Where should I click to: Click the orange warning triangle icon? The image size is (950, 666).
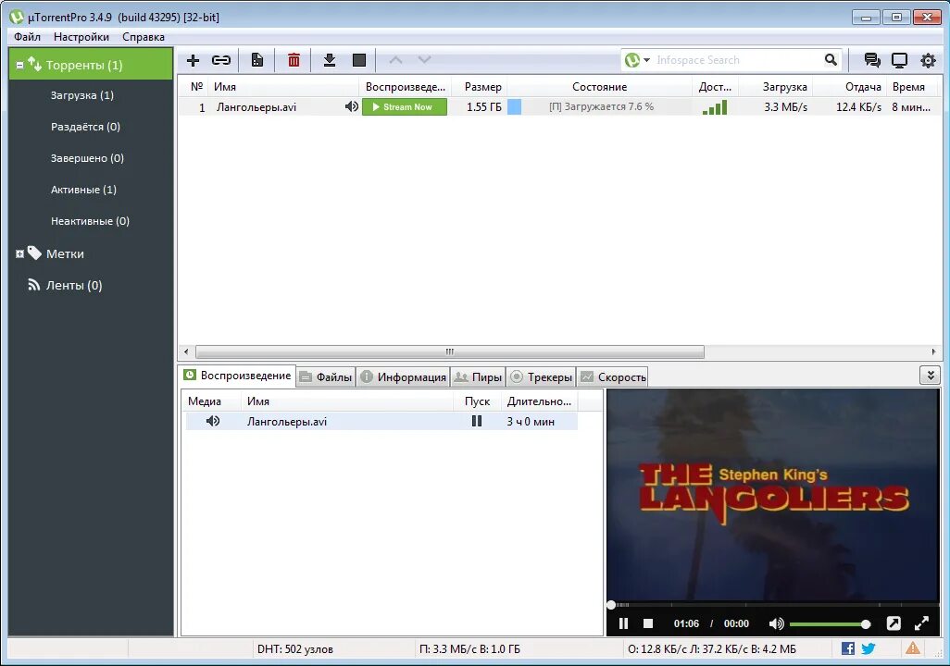coord(912,648)
